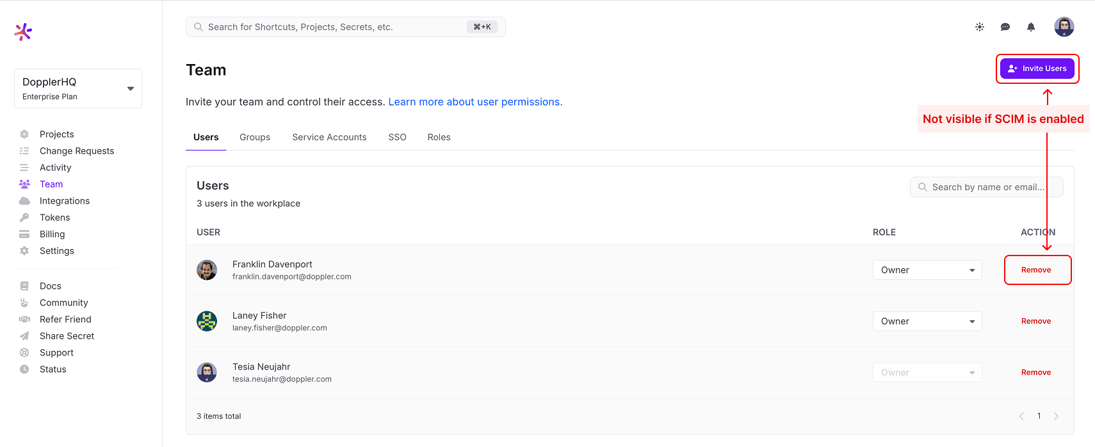Click the Team people icon in sidebar
Image resolution: width=1095 pixels, height=447 pixels.
point(24,184)
